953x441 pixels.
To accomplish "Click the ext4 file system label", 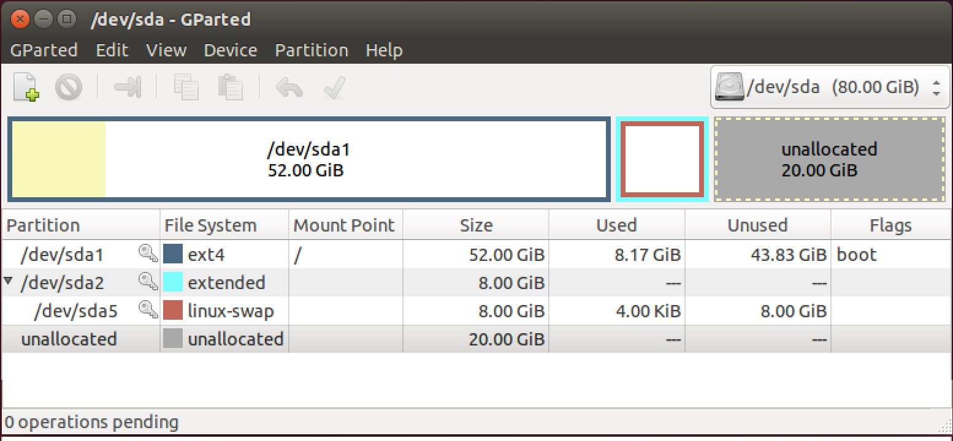I will coord(207,255).
